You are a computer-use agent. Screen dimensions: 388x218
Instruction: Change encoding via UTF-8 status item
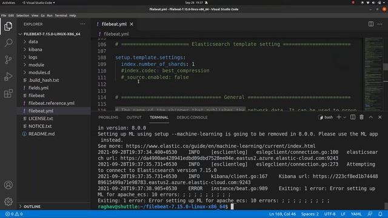tap(330, 214)
